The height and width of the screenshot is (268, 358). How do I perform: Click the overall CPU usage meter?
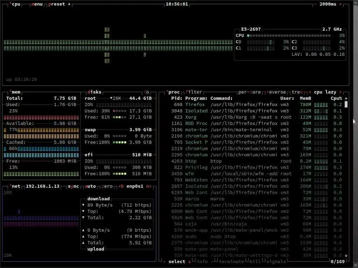(289, 36)
